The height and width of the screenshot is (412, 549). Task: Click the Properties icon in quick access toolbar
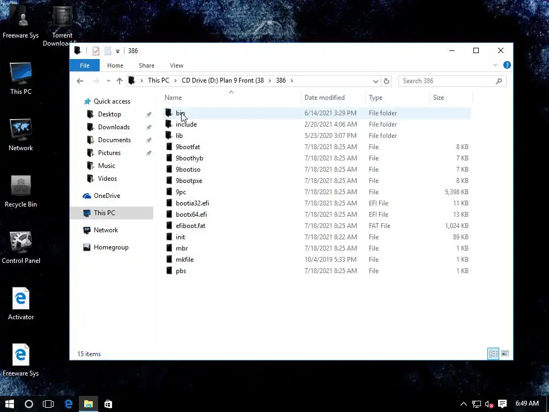[x=95, y=51]
